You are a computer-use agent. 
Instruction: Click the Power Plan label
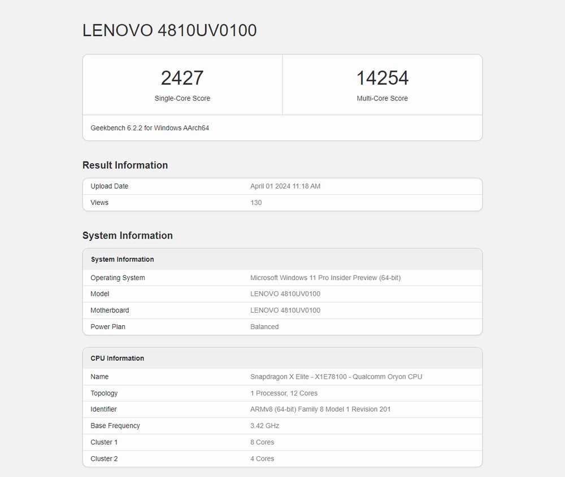coord(108,327)
